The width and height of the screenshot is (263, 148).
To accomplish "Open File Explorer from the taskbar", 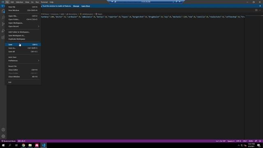I will point(30,145).
